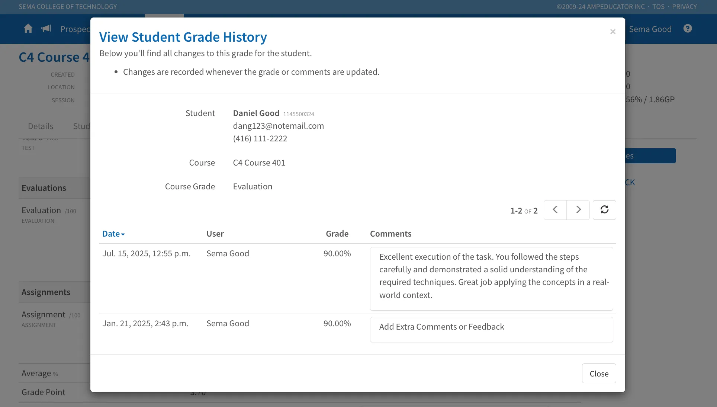The width and height of the screenshot is (717, 407).
Task: Click the Evaluation /100 item in background page
Action: tap(49, 211)
